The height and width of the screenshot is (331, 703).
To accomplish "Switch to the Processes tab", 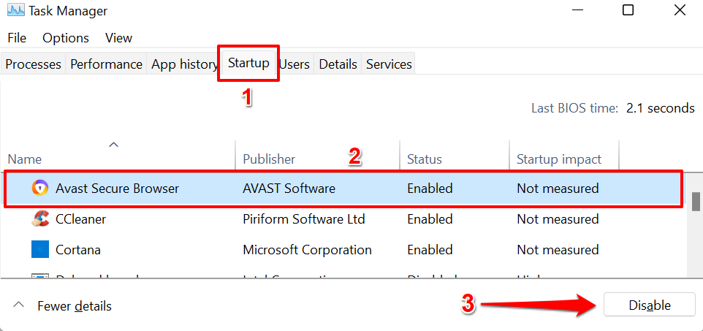I will [33, 64].
